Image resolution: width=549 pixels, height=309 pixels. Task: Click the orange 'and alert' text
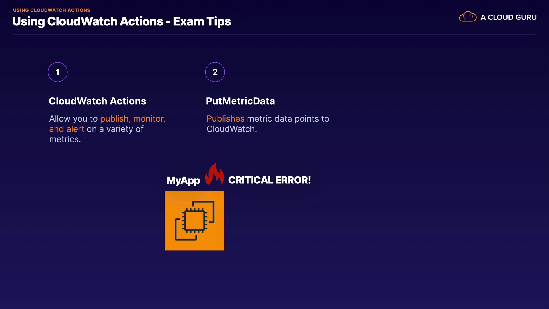pyautogui.click(x=67, y=129)
